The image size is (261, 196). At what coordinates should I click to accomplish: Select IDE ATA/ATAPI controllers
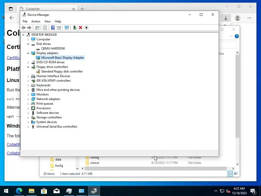(54, 81)
